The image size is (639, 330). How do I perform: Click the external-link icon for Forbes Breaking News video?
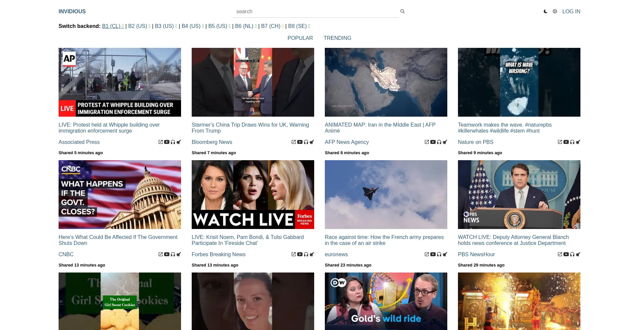(x=294, y=254)
